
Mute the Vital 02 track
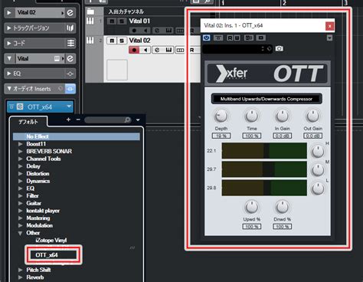click(112, 41)
